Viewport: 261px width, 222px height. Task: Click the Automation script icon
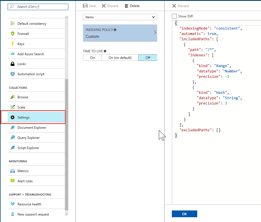[12, 74]
